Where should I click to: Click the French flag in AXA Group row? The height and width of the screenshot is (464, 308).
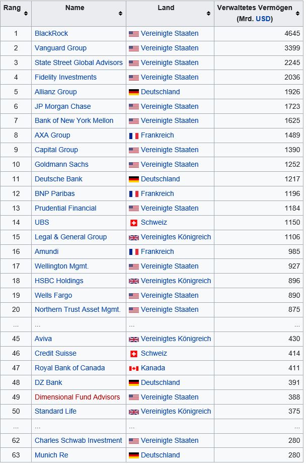tap(133, 136)
